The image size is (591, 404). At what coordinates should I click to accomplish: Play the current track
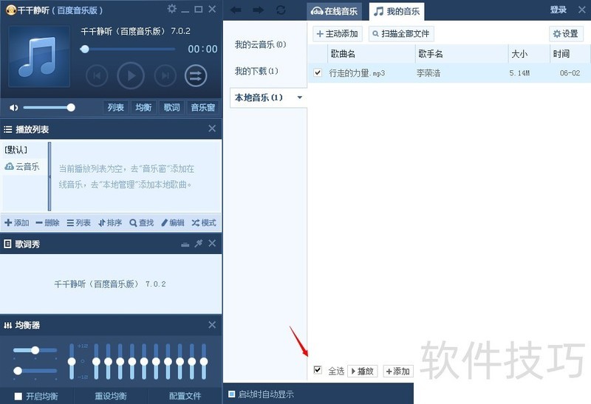[x=131, y=76]
